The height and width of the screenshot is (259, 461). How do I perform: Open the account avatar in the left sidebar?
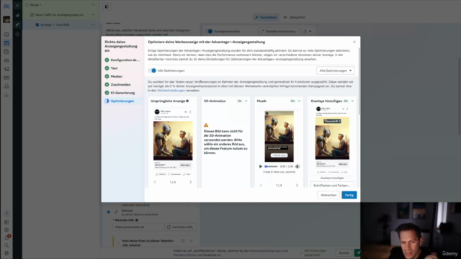(x=6, y=19)
